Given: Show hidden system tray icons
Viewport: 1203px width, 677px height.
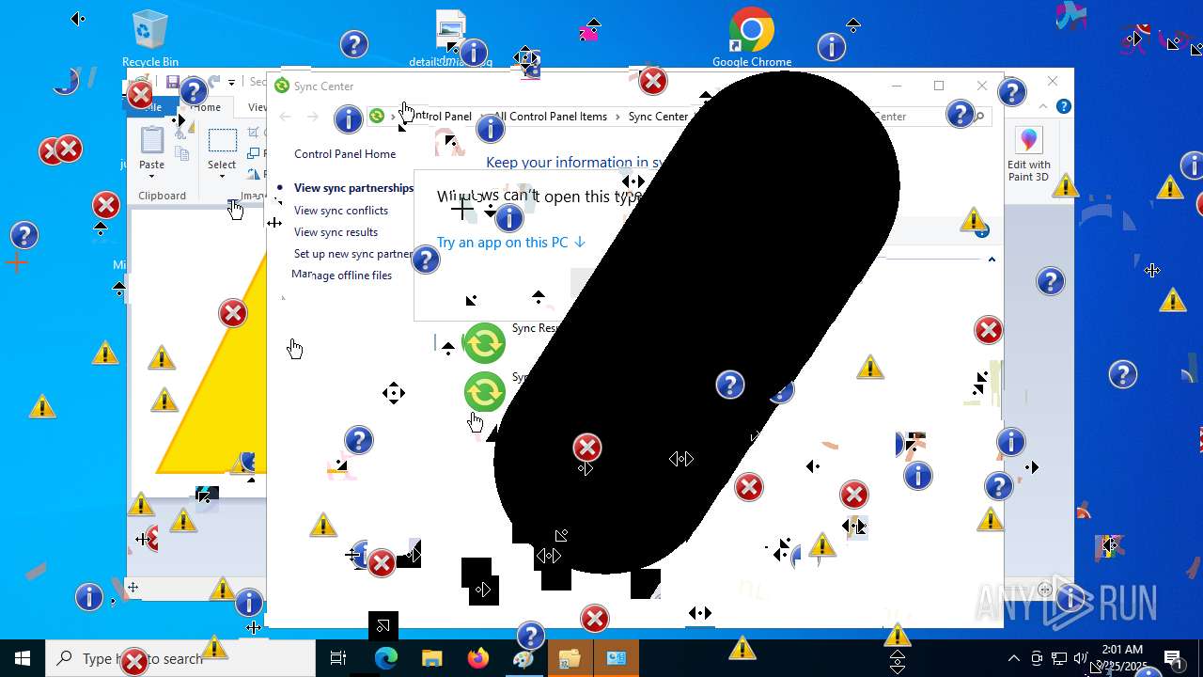Looking at the screenshot, I should (1013, 658).
